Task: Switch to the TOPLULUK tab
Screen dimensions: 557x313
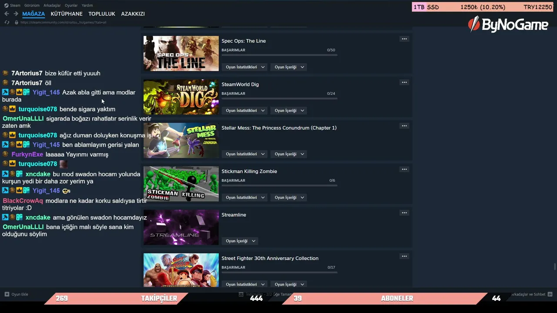Action: [x=102, y=14]
